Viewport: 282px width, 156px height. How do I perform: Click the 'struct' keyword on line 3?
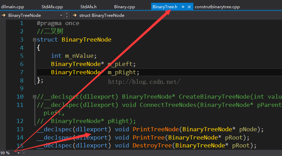(x=47, y=40)
